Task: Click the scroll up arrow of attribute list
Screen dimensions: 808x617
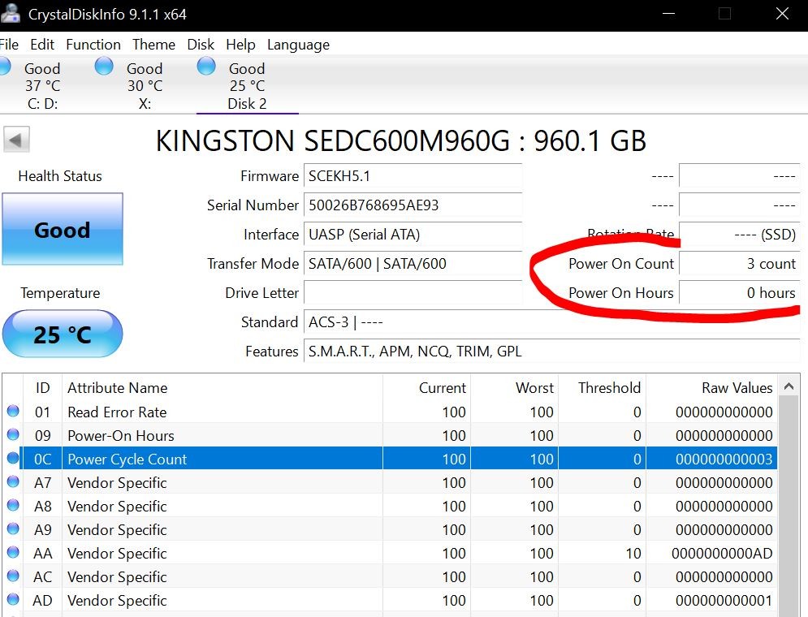Action: 789,386
